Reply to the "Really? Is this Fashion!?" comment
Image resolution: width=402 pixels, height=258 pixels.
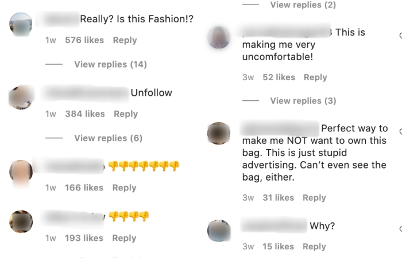(x=125, y=40)
